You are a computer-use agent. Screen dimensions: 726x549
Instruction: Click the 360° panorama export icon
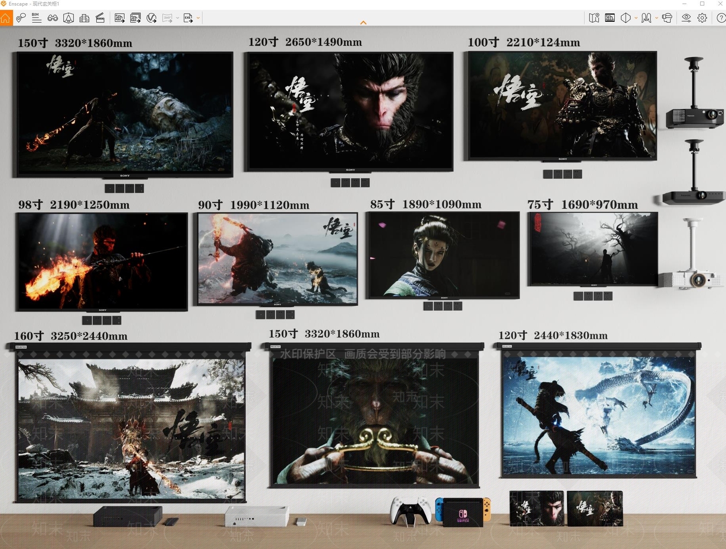(x=167, y=18)
